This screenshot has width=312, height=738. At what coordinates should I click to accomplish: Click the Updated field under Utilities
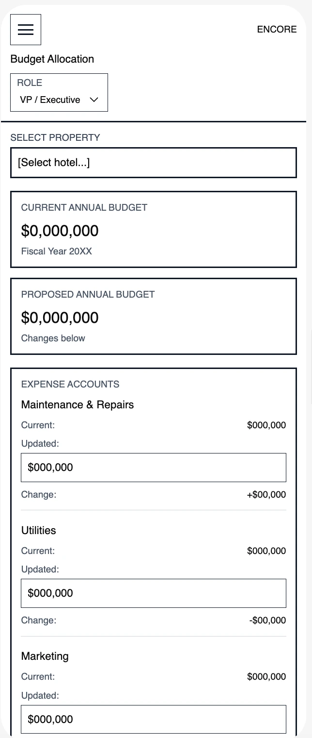click(x=154, y=593)
